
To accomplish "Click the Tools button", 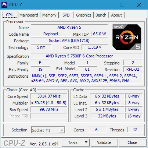I will point(73,142).
